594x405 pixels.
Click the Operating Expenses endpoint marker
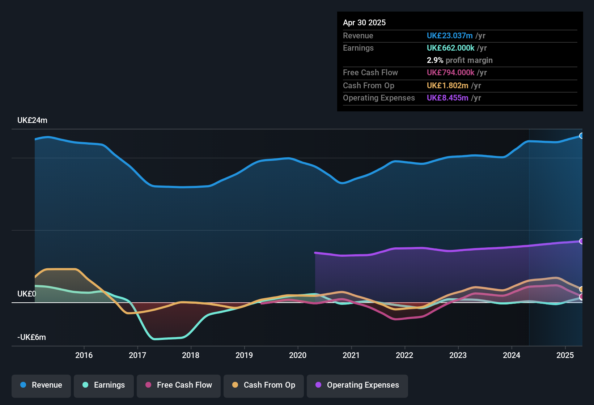pyautogui.click(x=582, y=241)
